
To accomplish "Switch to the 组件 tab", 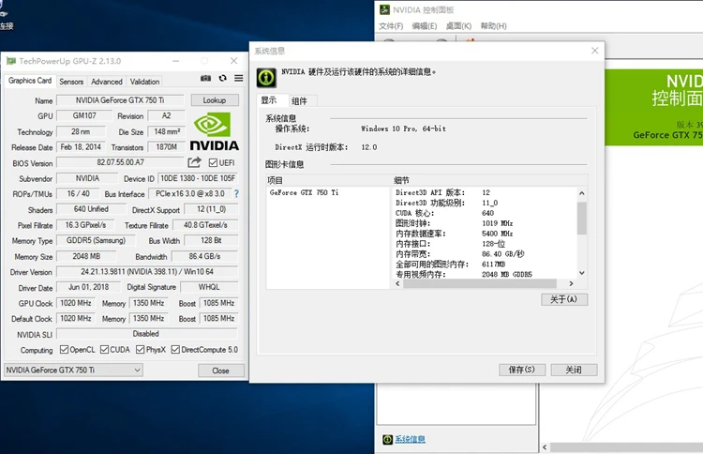I will coord(299,101).
